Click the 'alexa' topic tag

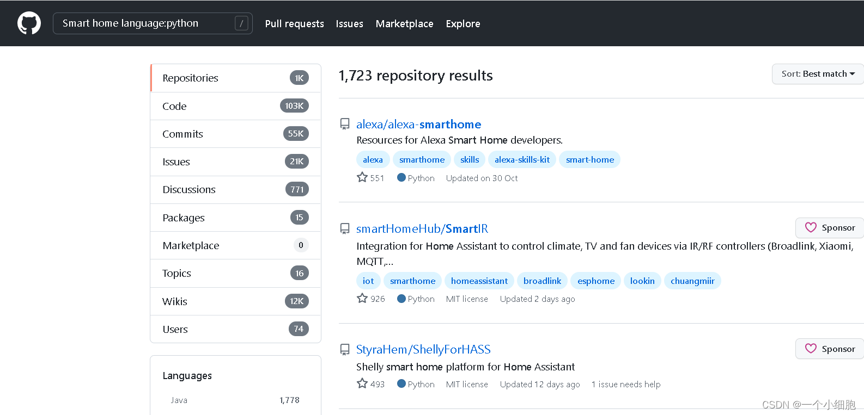click(x=373, y=159)
